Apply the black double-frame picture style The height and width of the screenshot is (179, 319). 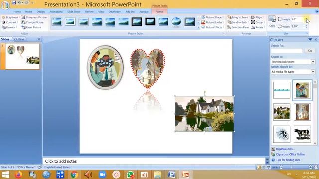pyautogui.click(x=137, y=22)
